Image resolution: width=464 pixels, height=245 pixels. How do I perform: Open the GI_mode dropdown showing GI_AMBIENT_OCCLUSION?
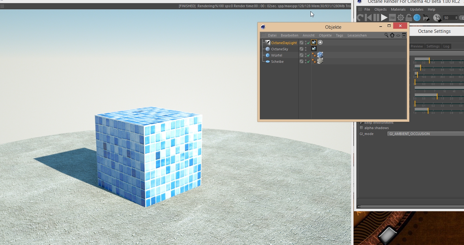coord(425,134)
